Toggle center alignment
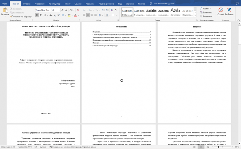This screenshot has height=149, width=241. pyautogui.click(x=88, y=15)
